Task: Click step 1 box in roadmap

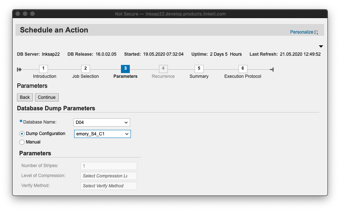Action: [44, 69]
